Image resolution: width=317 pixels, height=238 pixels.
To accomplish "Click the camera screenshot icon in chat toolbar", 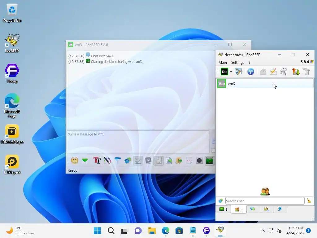I will pos(199,161).
